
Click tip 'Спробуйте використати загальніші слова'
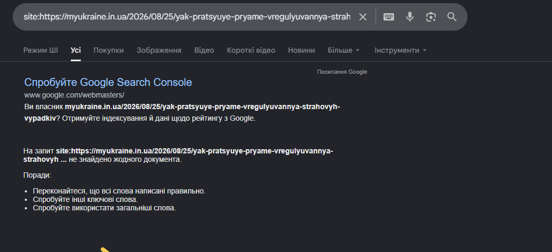(104, 208)
